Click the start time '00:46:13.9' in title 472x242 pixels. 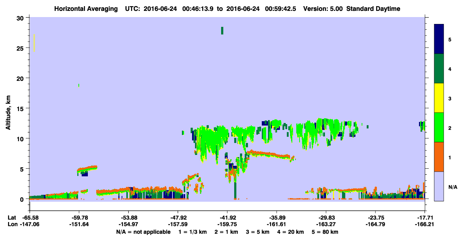(x=198, y=9)
